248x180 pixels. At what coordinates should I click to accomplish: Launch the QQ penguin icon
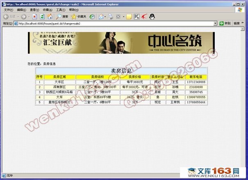152,17
